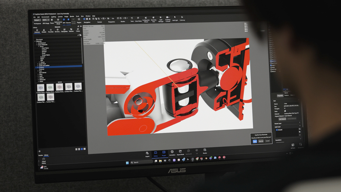
Task: Click the Windows Start button
Action: (x=127, y=163)
